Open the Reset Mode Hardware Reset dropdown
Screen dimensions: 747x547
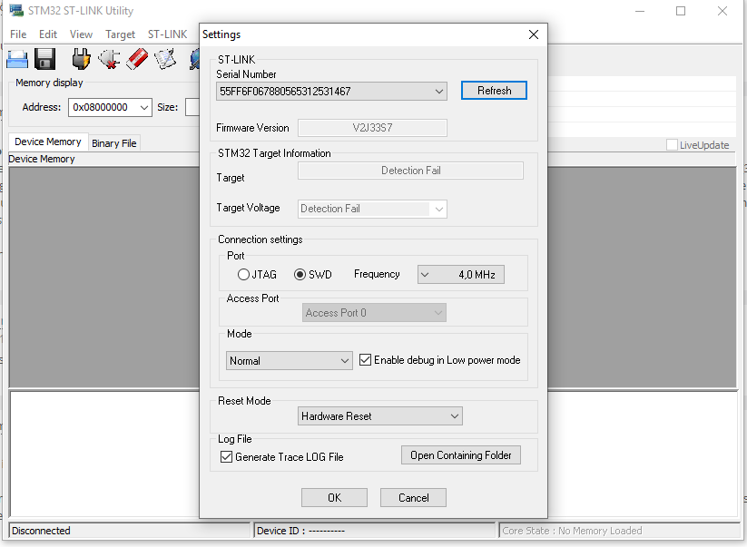tap(380, 416)
